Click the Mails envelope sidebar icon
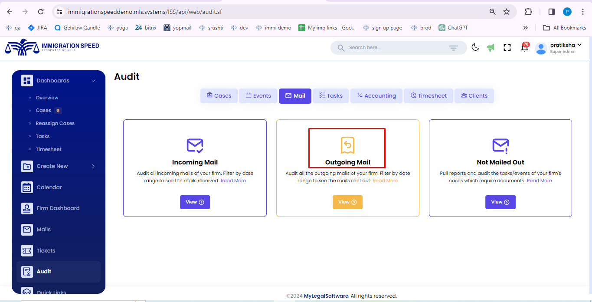This screenshot has height=302, width=592. point(27,230)
